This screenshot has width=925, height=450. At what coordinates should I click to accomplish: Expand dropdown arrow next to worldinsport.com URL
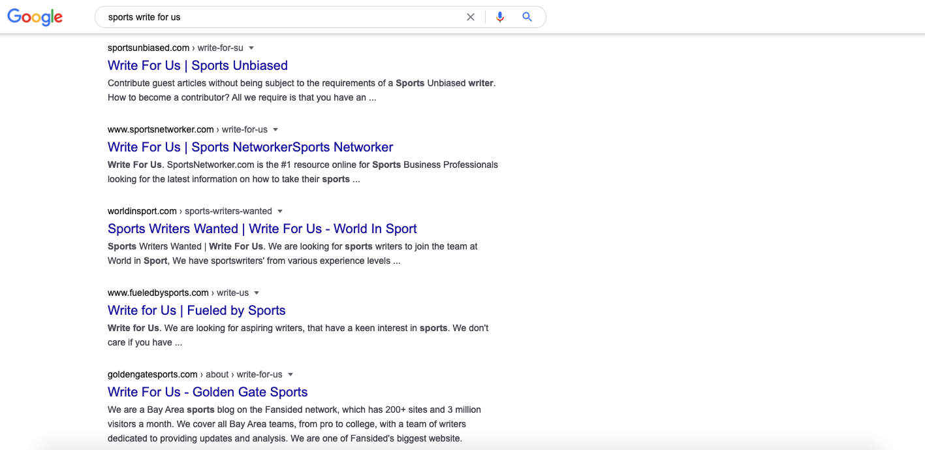click(280, 211)
